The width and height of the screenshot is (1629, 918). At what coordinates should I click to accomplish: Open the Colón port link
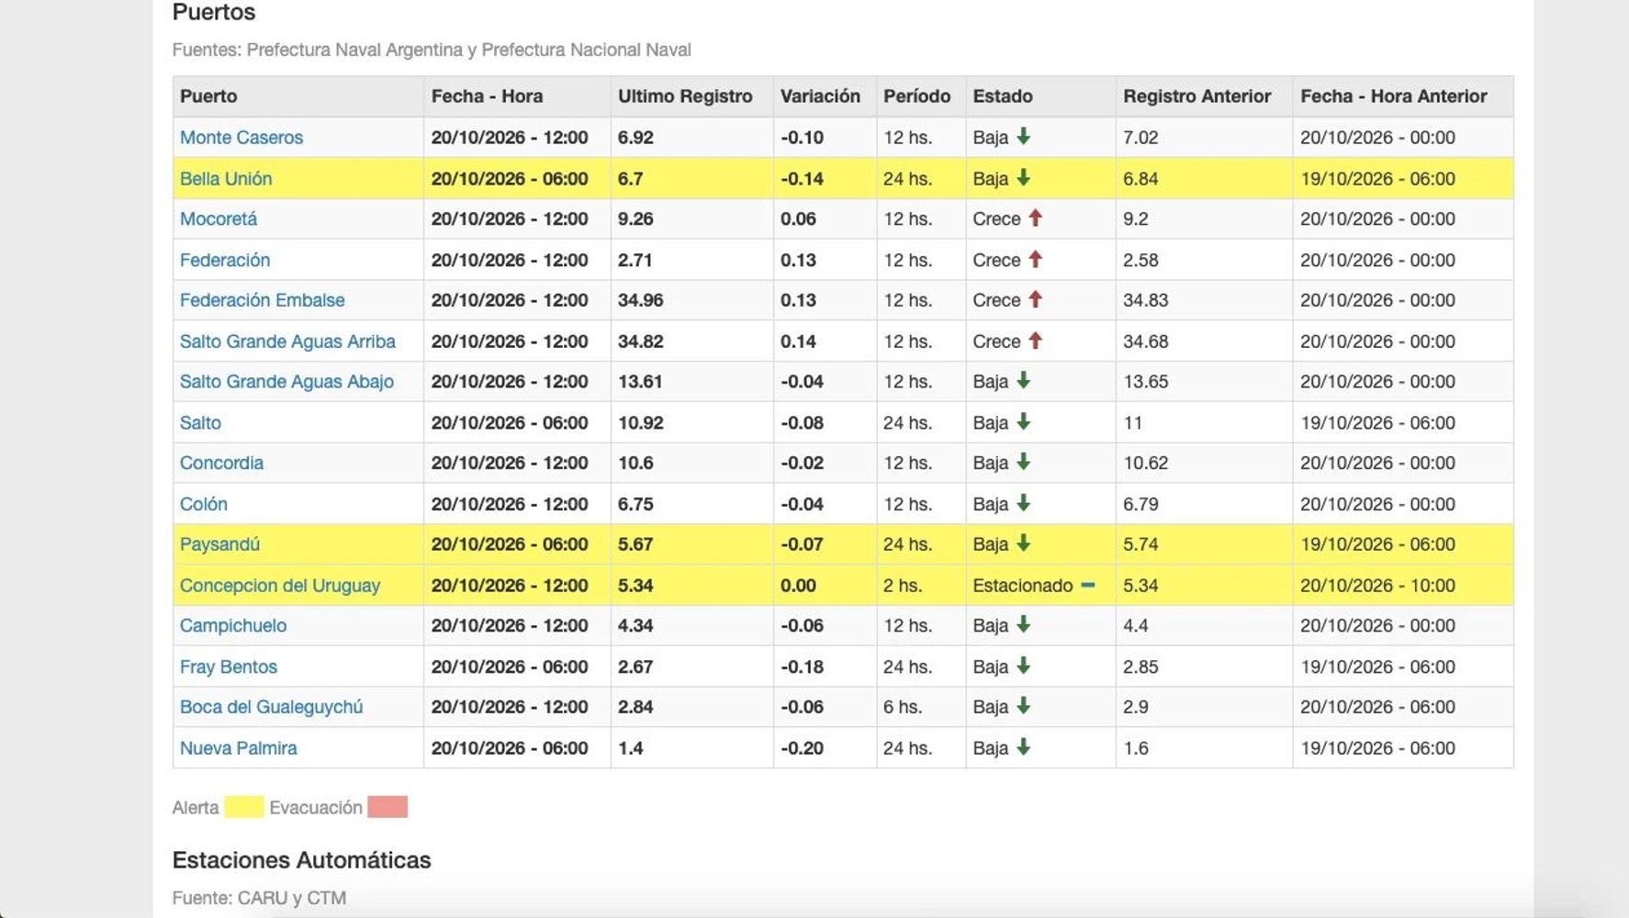204,504
